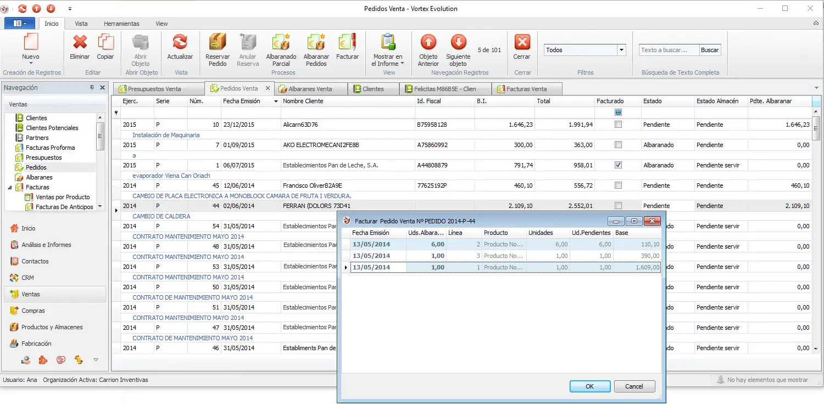The image size is (824, 405).
Task: Open Facturas Venta document tab
Action: [x=526, y=89]
